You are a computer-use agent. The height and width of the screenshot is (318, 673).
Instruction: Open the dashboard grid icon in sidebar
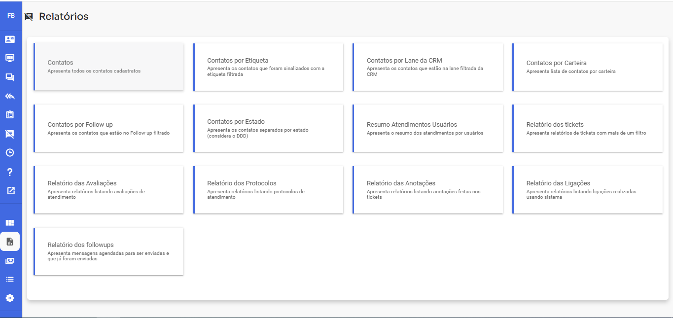coord(10,223)
